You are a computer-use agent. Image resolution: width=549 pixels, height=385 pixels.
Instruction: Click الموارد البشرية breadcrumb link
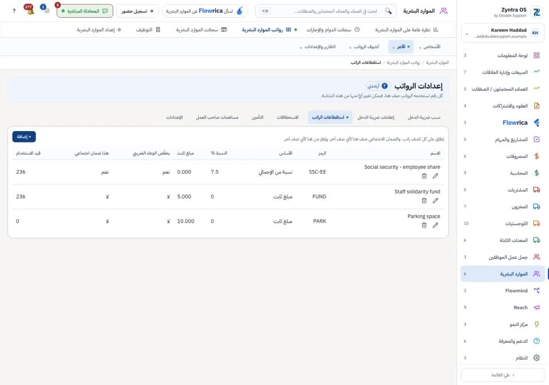click(437, 62)
